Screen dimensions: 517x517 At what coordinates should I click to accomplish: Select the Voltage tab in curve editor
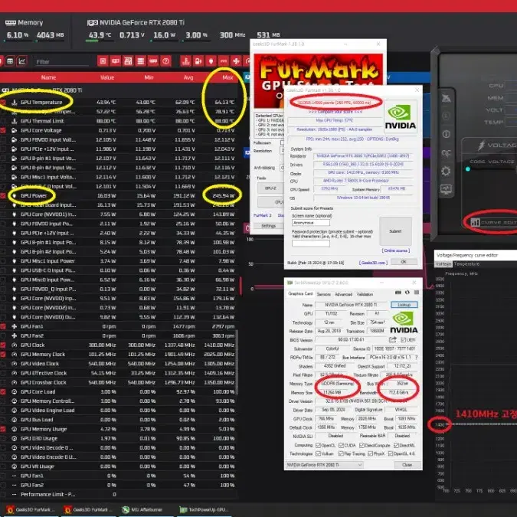click(443, 264)
